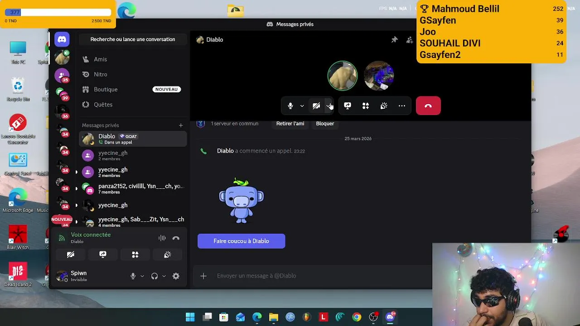
Task: Open the Diablo direct message conversation
Action: point(133,139)
